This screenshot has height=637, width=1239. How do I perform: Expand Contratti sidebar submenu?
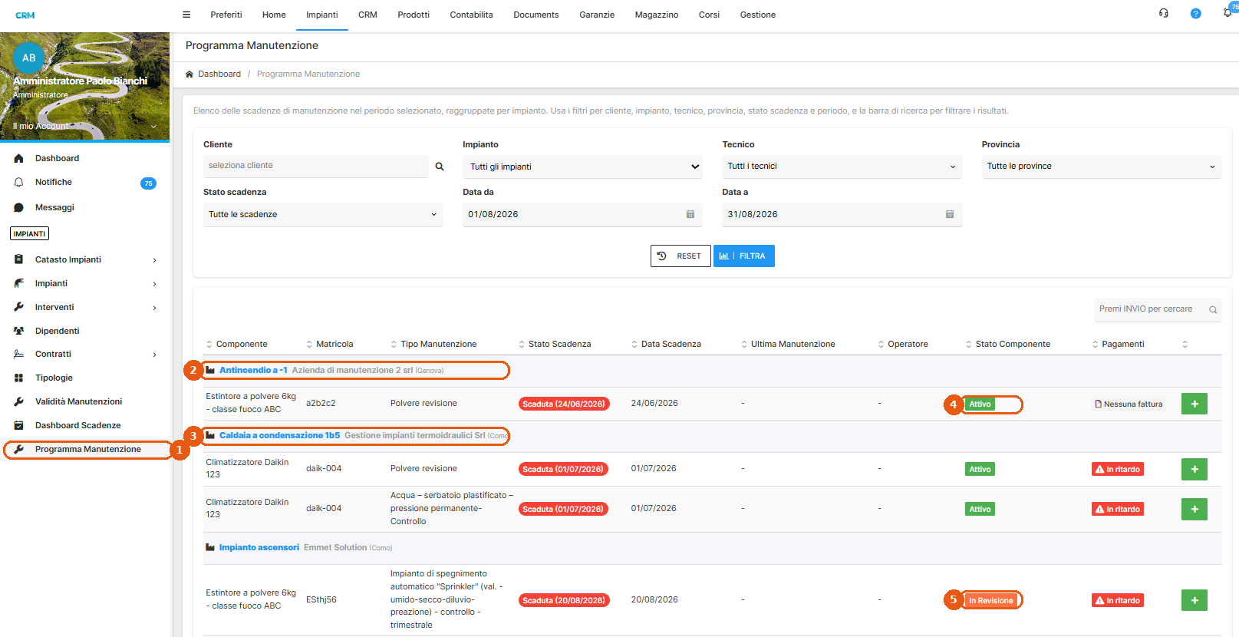(154, 355)
